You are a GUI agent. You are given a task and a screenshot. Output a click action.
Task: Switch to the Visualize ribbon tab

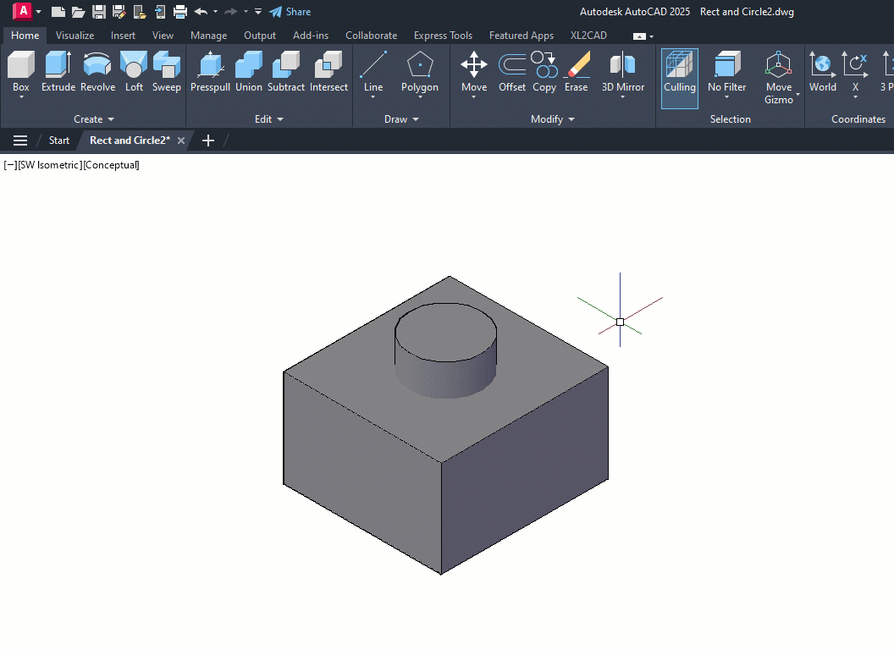74,36
